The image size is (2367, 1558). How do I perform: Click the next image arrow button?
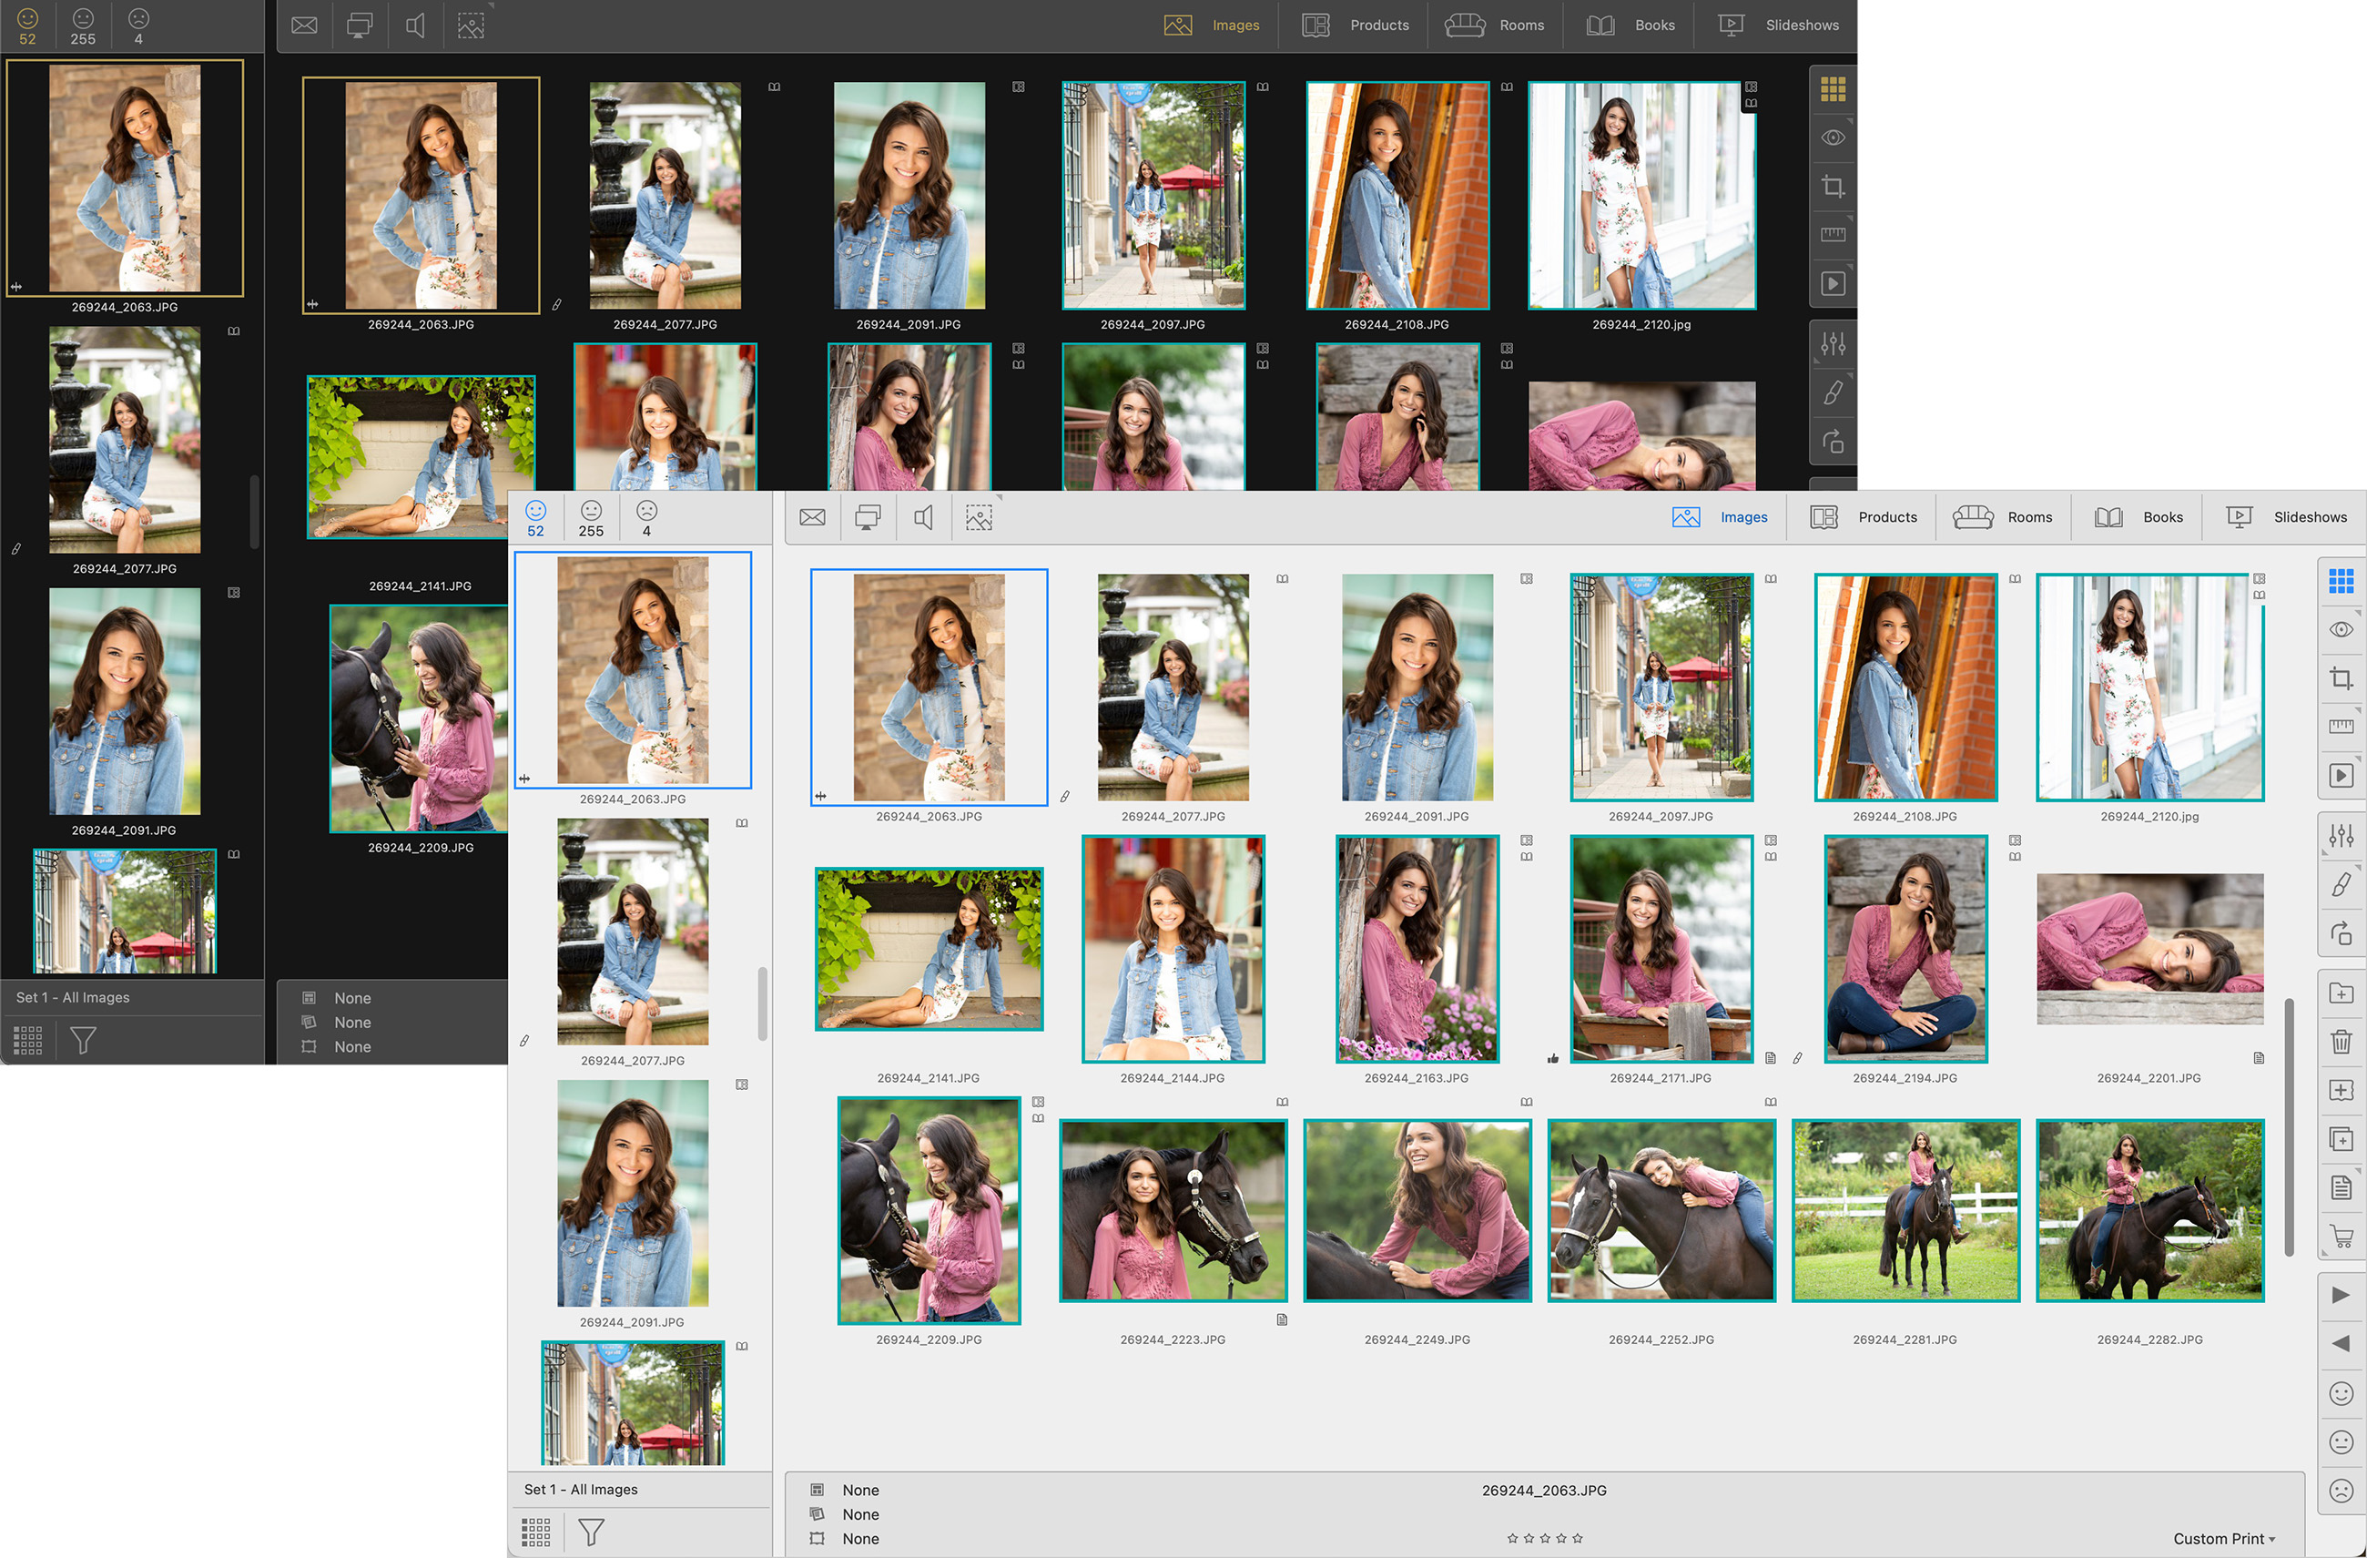tap(2341, 1296)
